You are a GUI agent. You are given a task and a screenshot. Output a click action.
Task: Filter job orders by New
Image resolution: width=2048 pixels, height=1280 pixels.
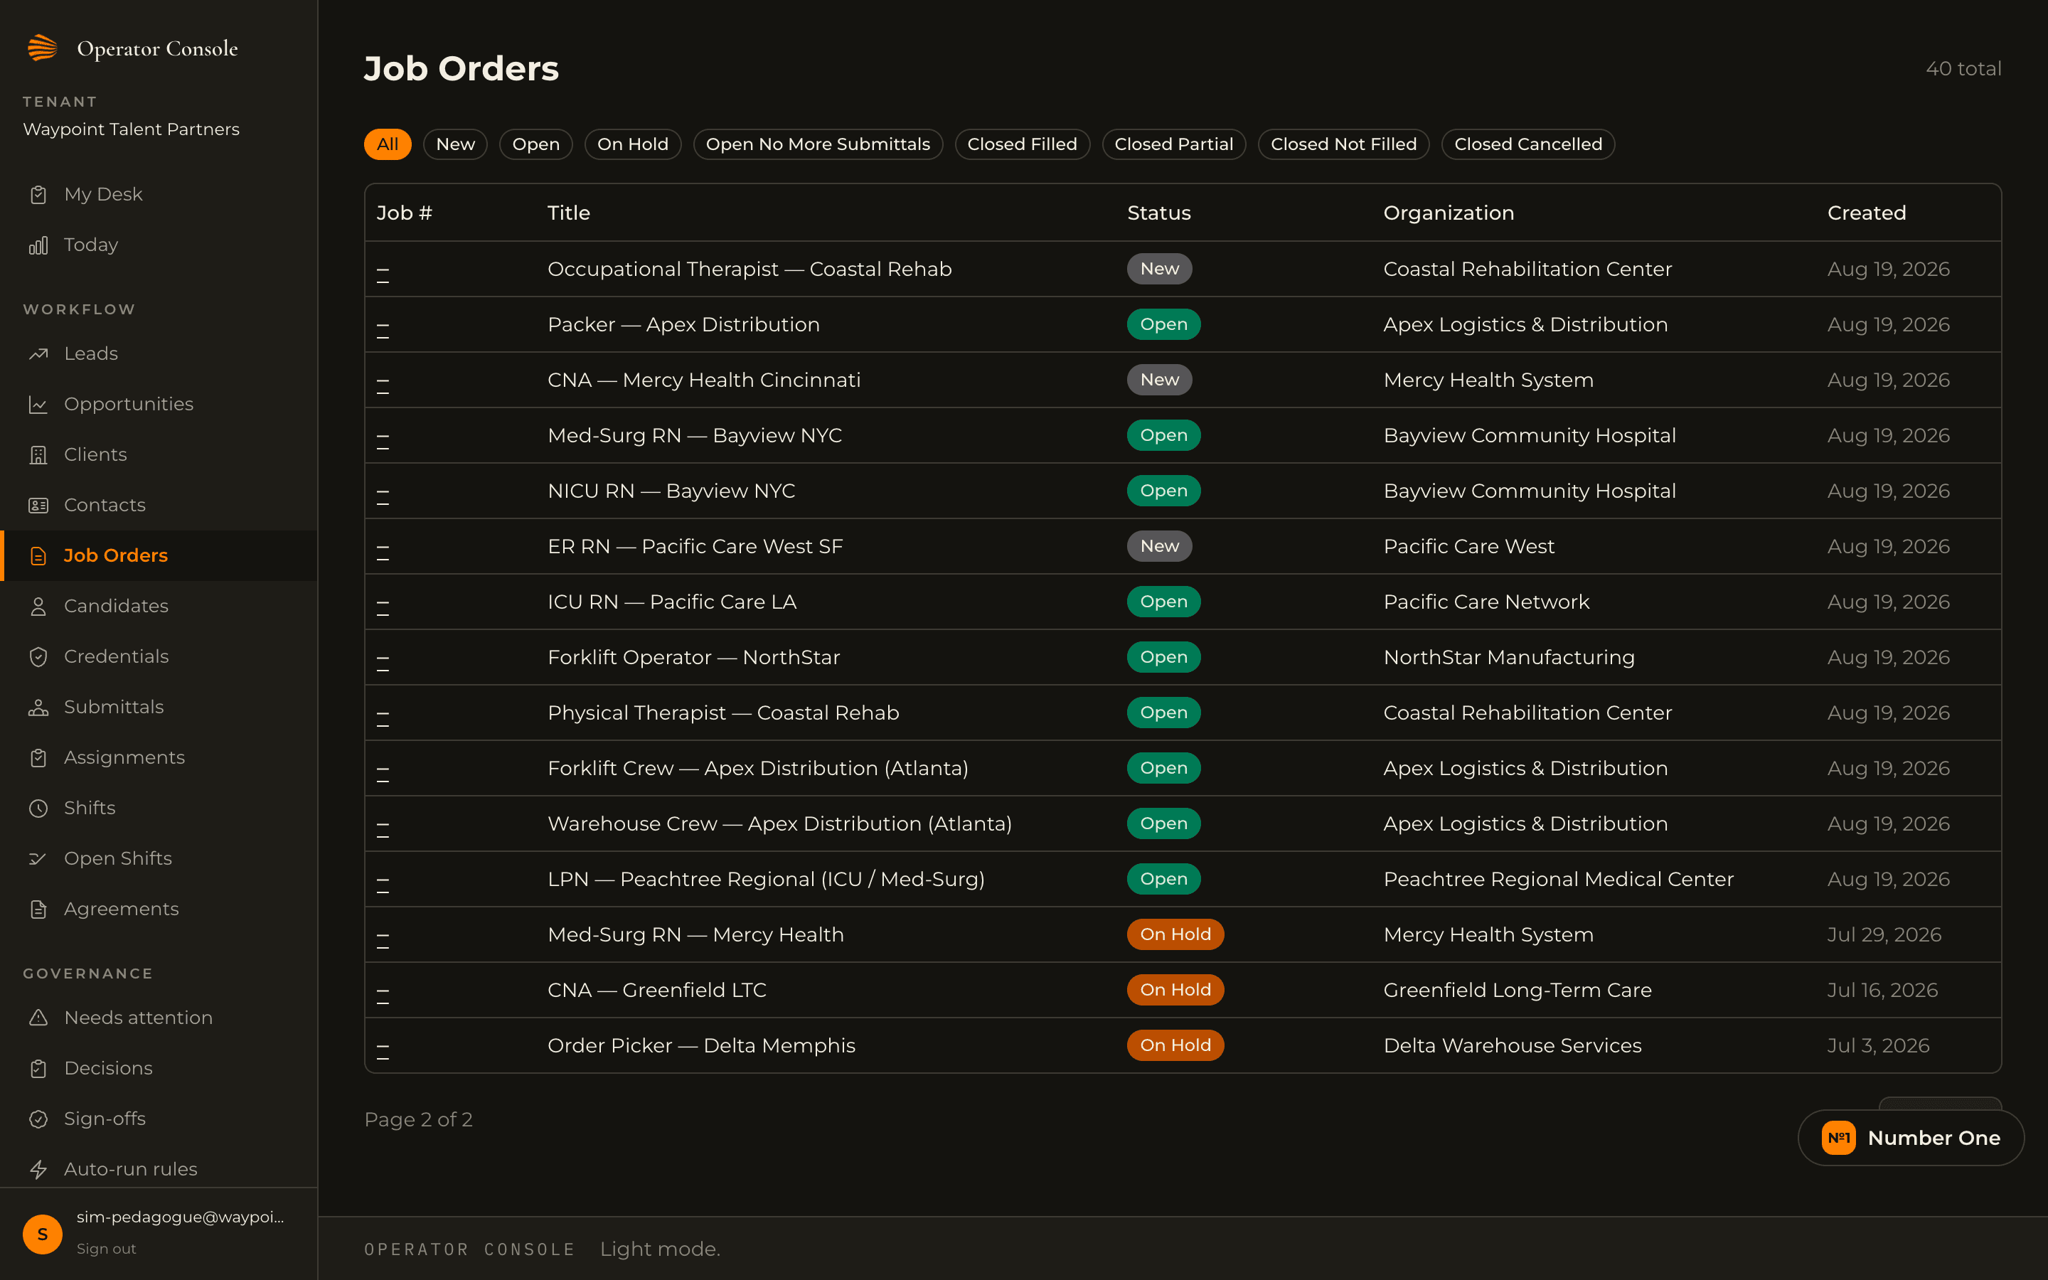(455, 144)
